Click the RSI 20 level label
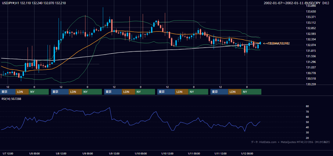This screenshot has width=333, height=156. click(x=307, y=138)
